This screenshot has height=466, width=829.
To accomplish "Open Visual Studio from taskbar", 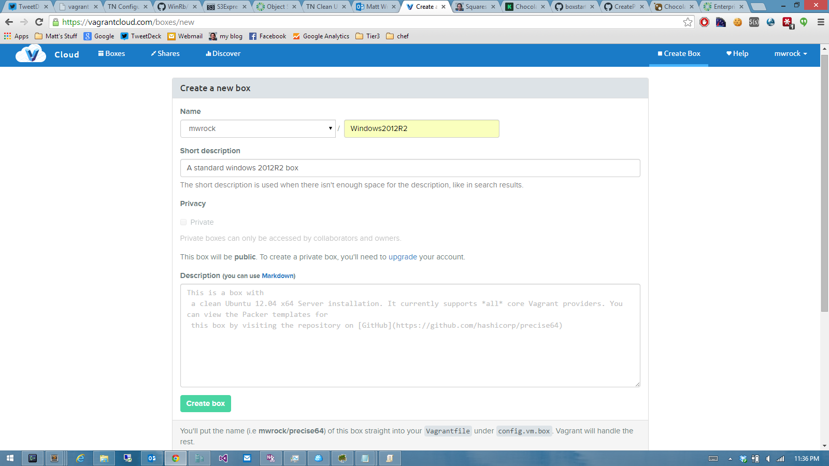I will click(223, 458).
